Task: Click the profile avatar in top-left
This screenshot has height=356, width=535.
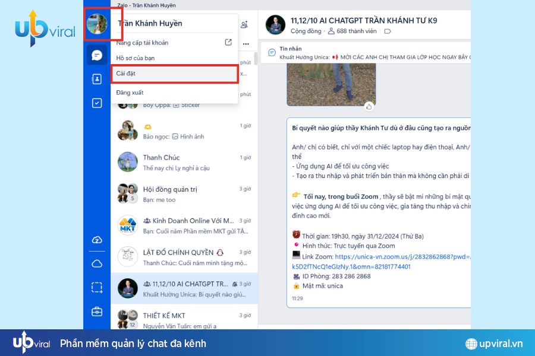Action: point(97,24)
